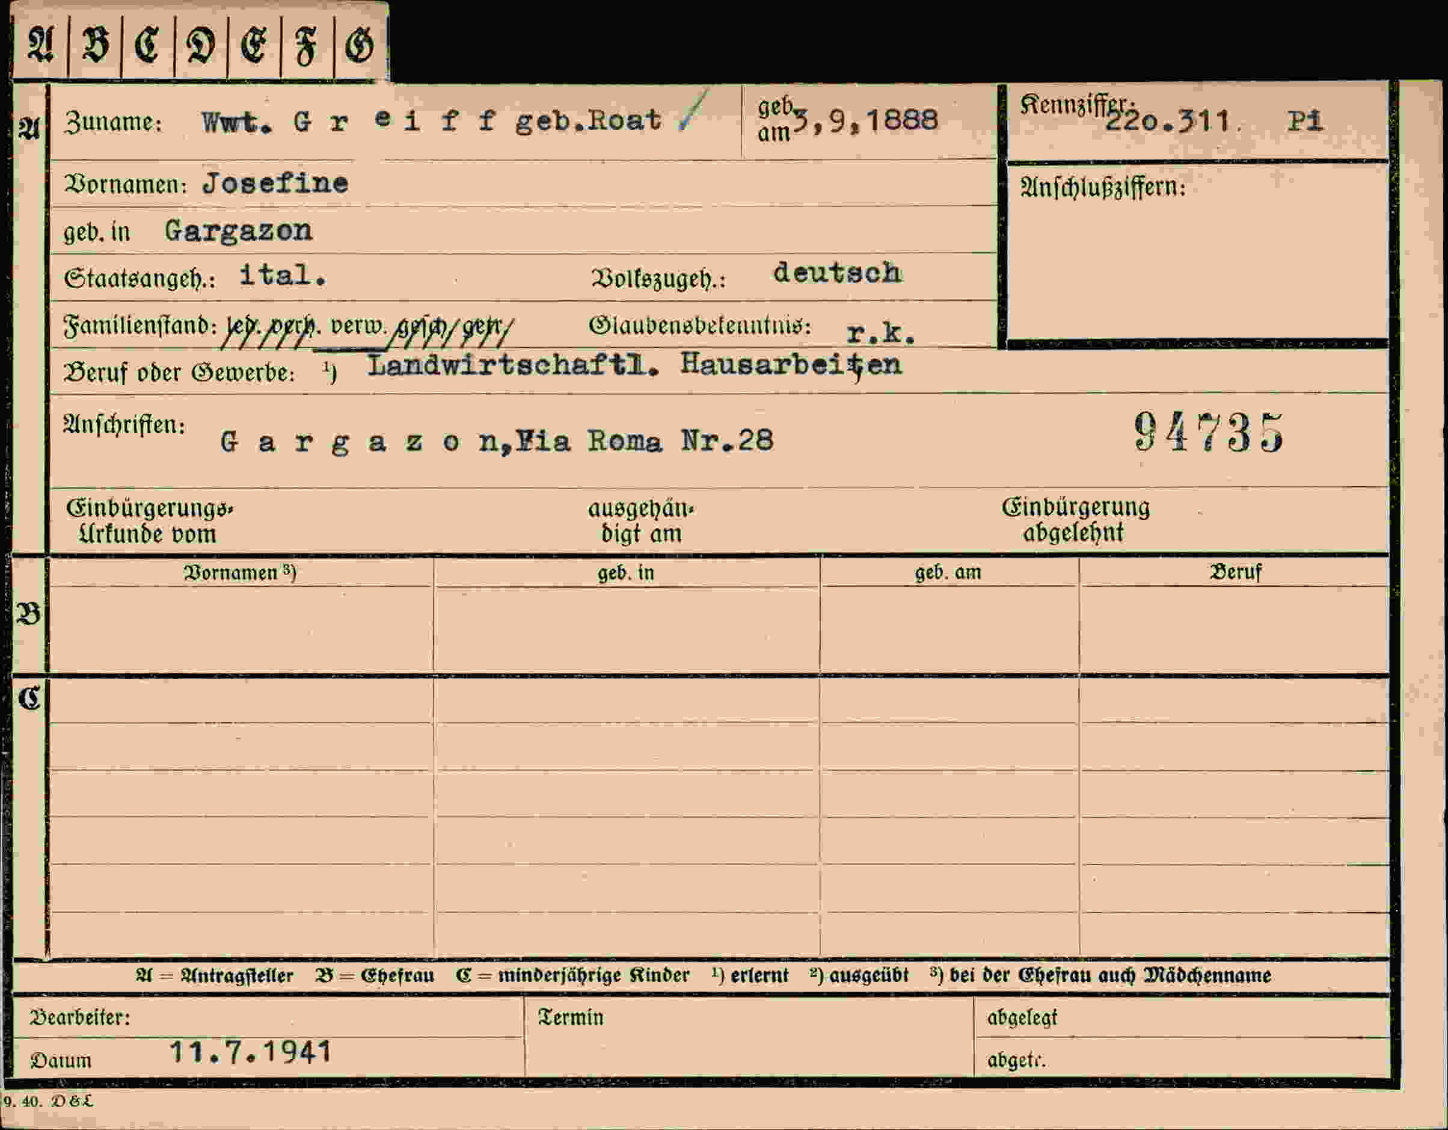This screenshot has width=1448, height=1130.
Task: Click the first name "Josefine"
Action: coord(276,183)
